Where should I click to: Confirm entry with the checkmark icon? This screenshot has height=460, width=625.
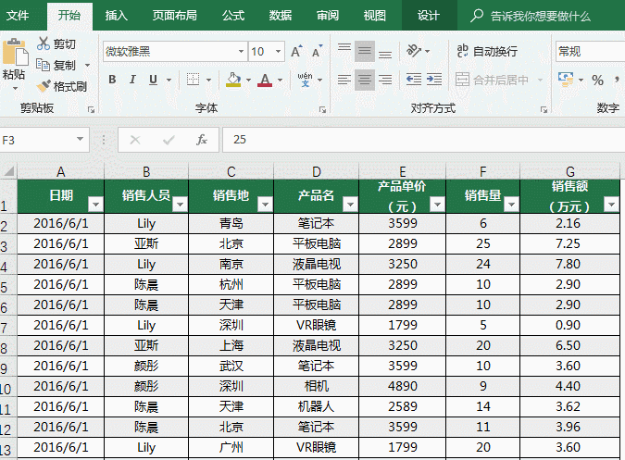point(169,140)
